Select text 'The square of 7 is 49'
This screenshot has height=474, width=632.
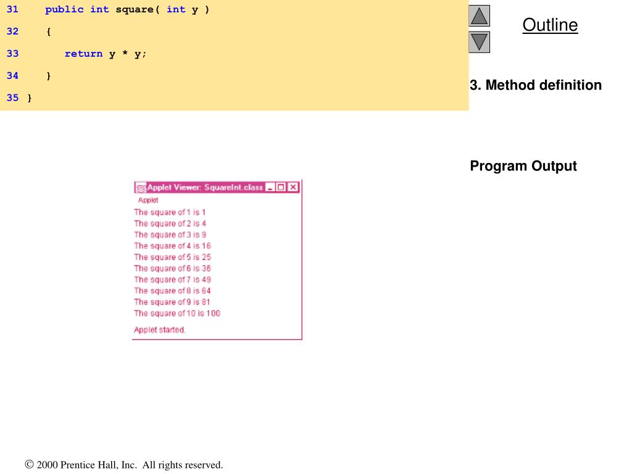(172, 280)
